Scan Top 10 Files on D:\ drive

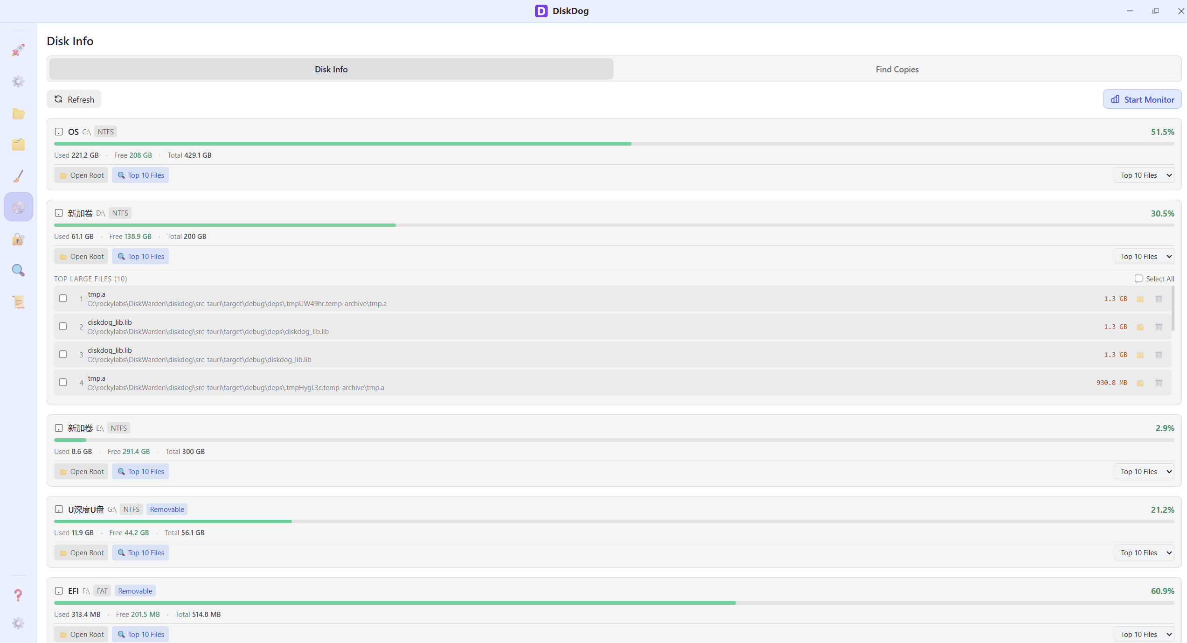(140, 257)
